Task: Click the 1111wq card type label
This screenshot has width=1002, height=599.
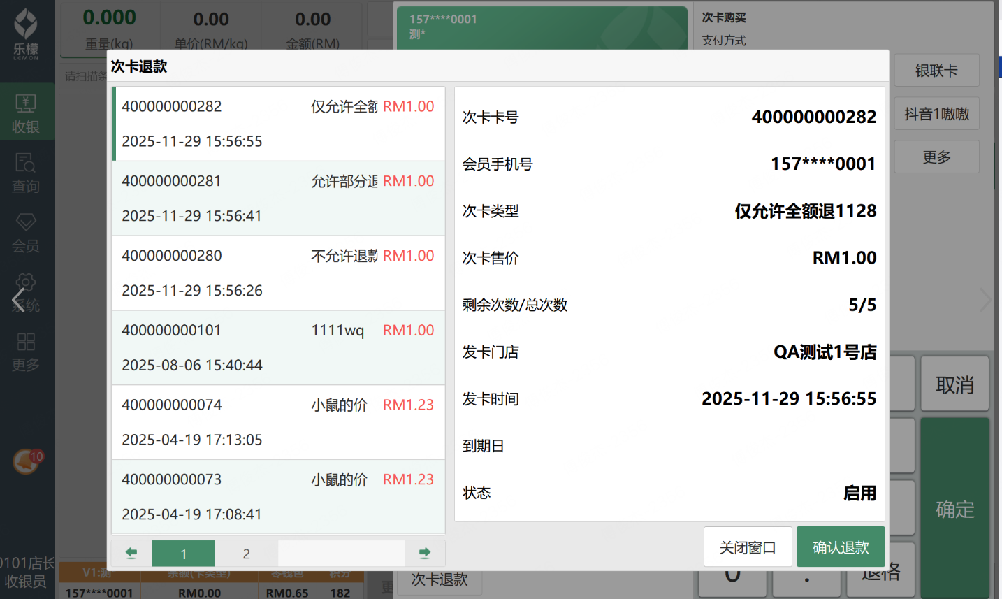Action: point(337,331)
